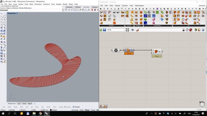Open Windows Start menu

coord(3,113)
